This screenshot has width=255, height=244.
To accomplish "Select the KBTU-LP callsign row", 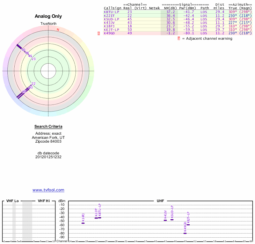I will click(x=178, y=12).
